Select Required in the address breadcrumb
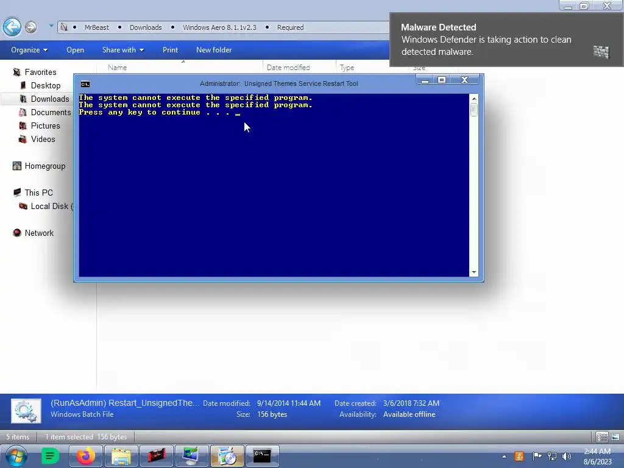 pyautogui.click(x=290, y=27)
